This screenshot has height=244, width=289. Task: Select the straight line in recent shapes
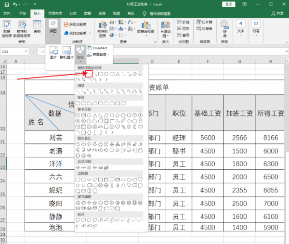coord(89,74)
